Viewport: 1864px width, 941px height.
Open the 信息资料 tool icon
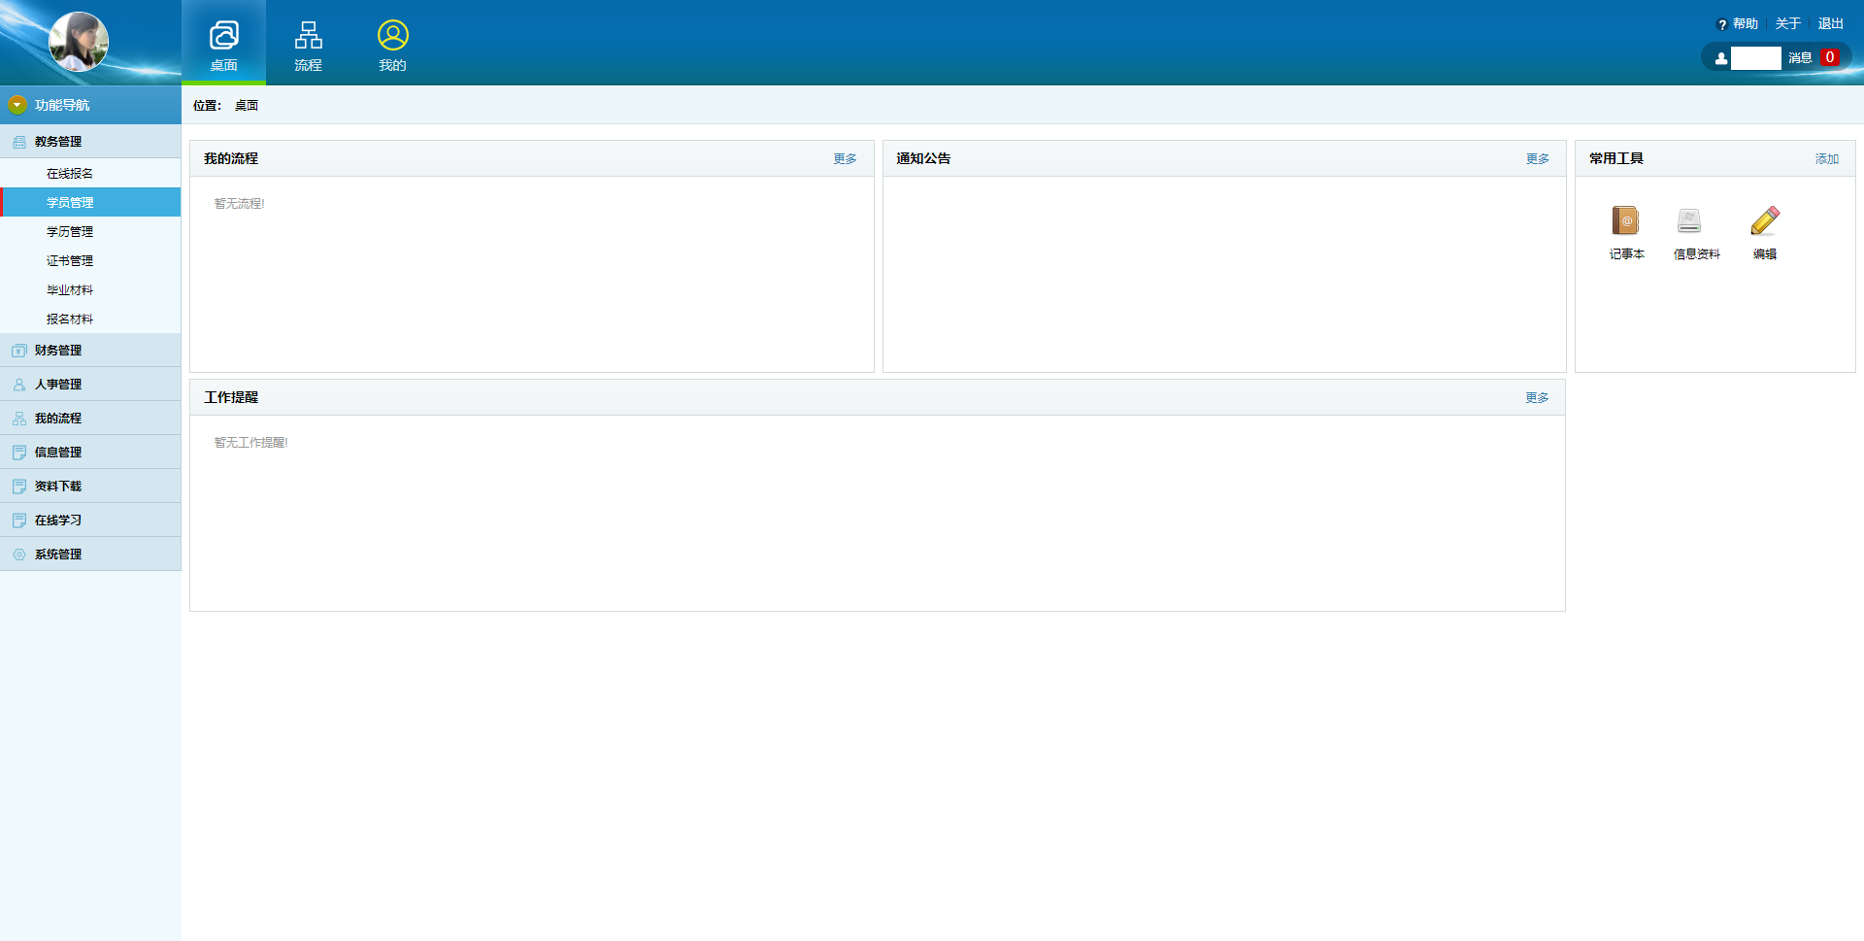(1689, 221)
